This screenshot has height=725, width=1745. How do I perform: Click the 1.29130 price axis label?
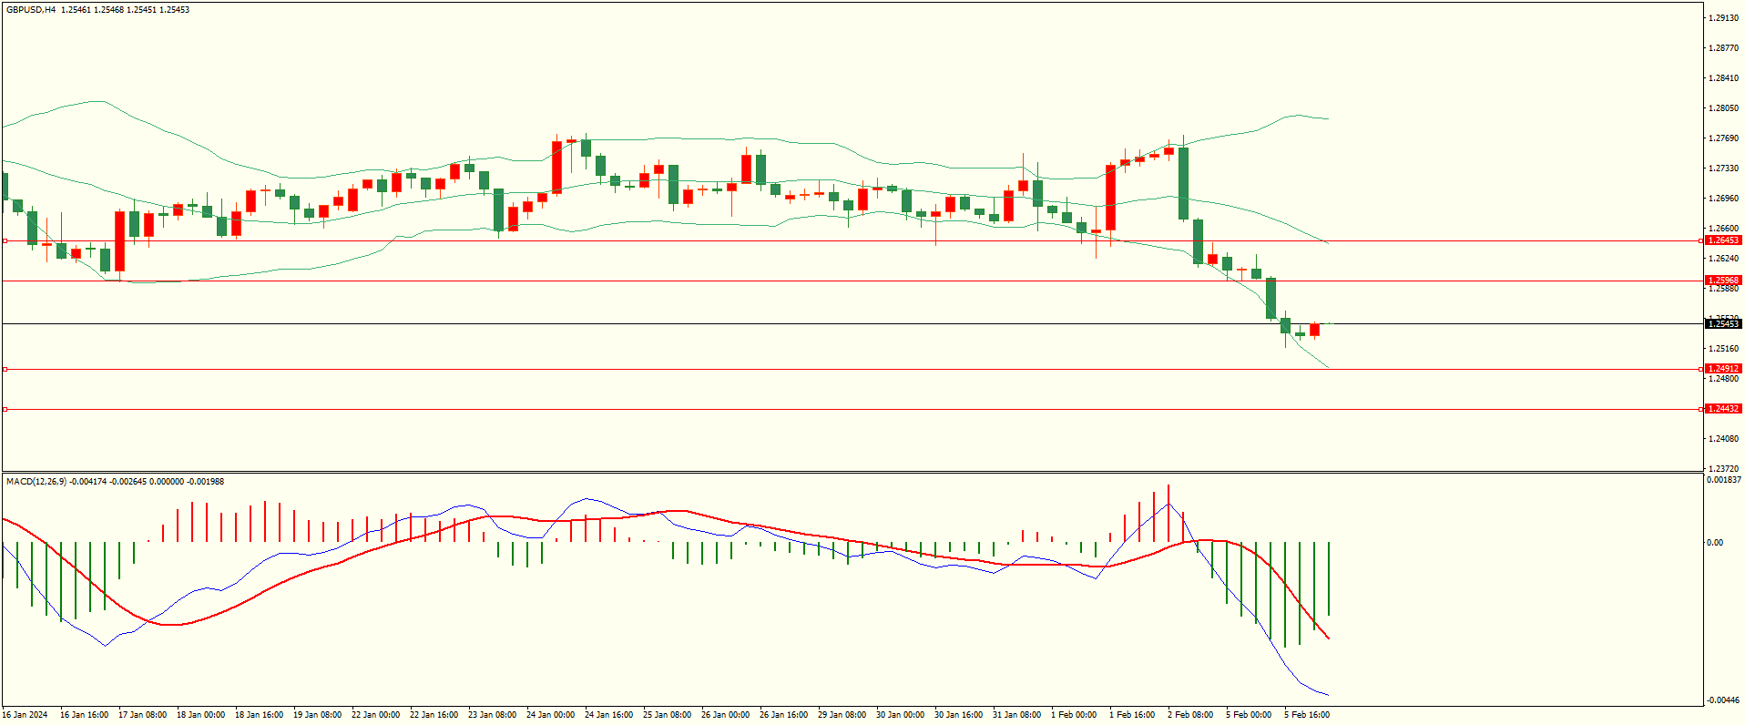point(1724,18)
